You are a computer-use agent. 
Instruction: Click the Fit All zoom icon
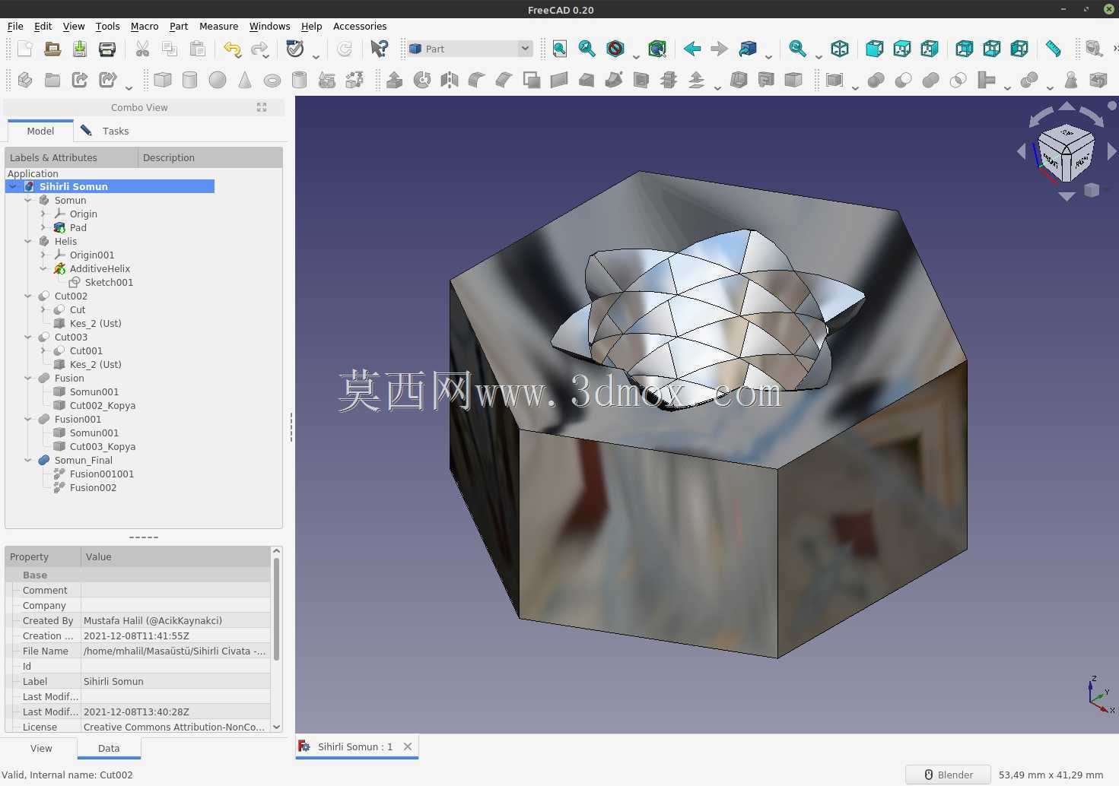(560, 49)
